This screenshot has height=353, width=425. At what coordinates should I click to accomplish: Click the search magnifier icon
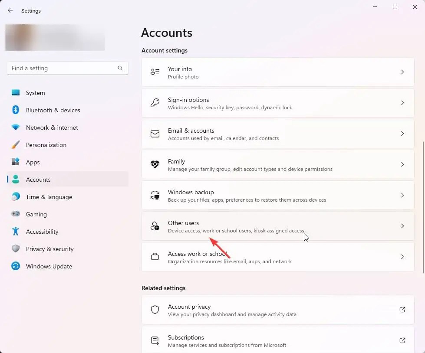[120, 68]
